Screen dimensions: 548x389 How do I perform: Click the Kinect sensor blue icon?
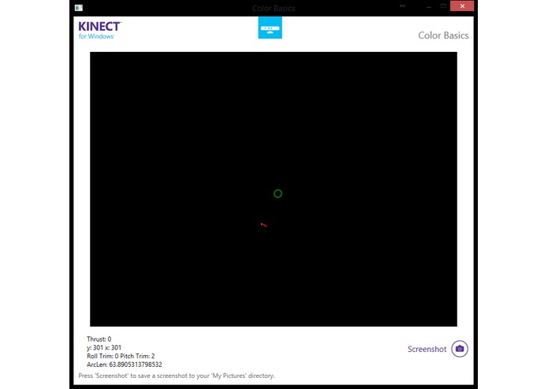point(270,28)
